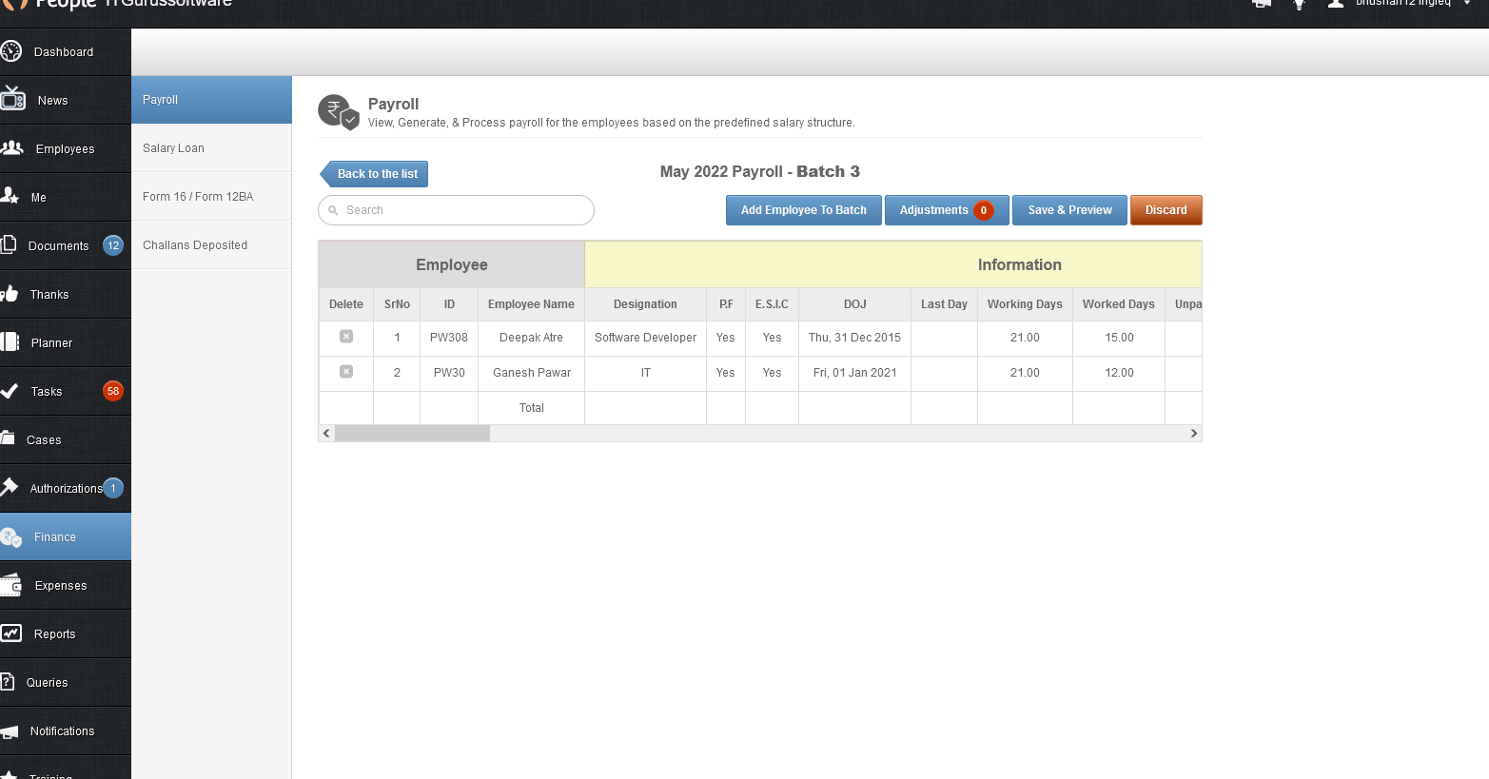
Task: Open the Documents pages icon
Action: point(9,244)
